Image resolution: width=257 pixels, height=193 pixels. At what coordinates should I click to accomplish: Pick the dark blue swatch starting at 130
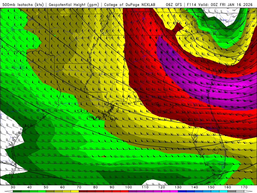(x=182, y=191)
